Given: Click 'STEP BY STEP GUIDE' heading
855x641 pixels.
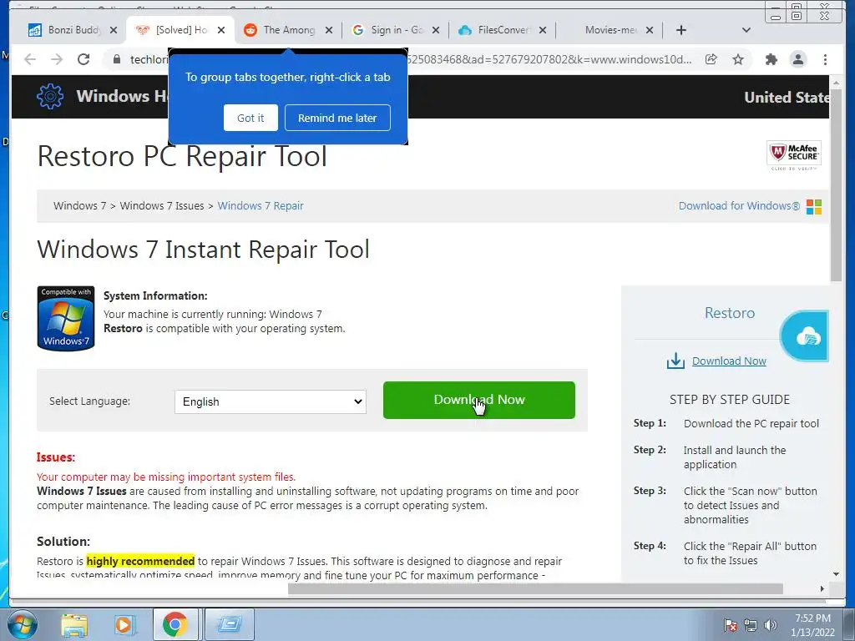Looking at the screenshot, I should click(730, 400).
